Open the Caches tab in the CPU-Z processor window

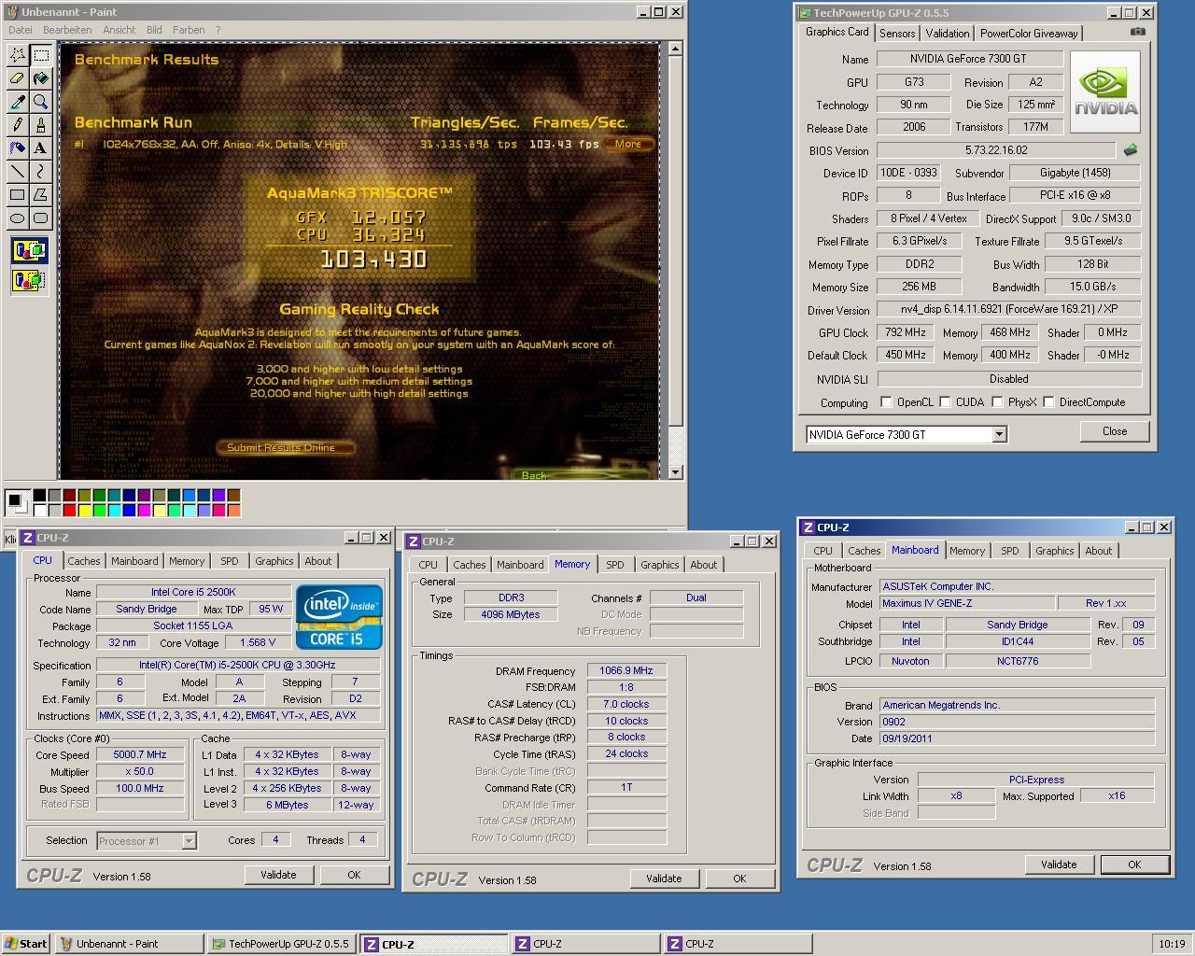pos(84,561)
